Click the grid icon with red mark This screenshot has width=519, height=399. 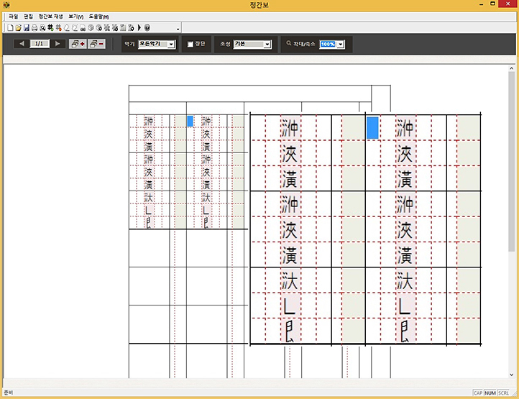[x=59, y=28]
